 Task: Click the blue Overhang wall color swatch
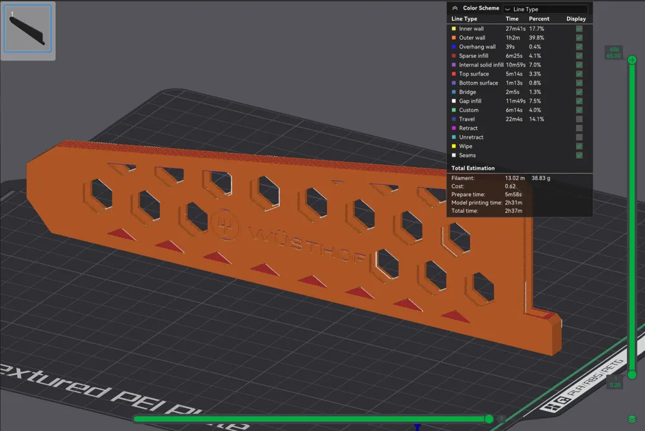pyautogui.click(x=454, y=47)
